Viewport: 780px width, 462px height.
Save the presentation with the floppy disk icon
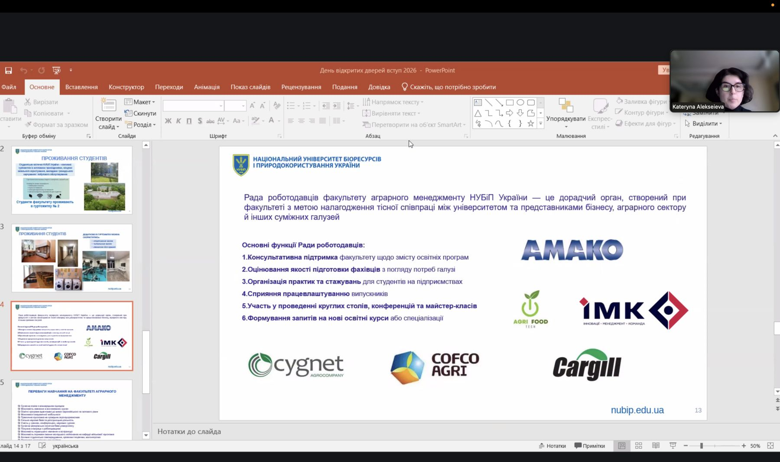(8, 70)
